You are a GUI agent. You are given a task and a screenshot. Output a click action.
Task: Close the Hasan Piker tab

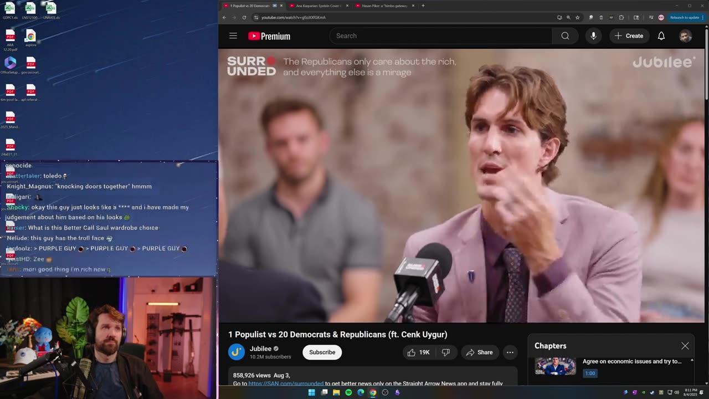pos(413,6)
